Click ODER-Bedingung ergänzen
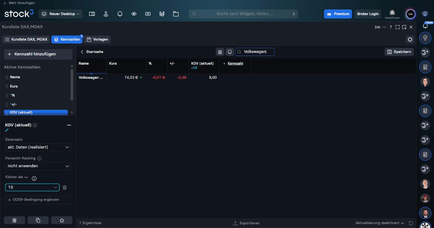 (x=38, y=200)
